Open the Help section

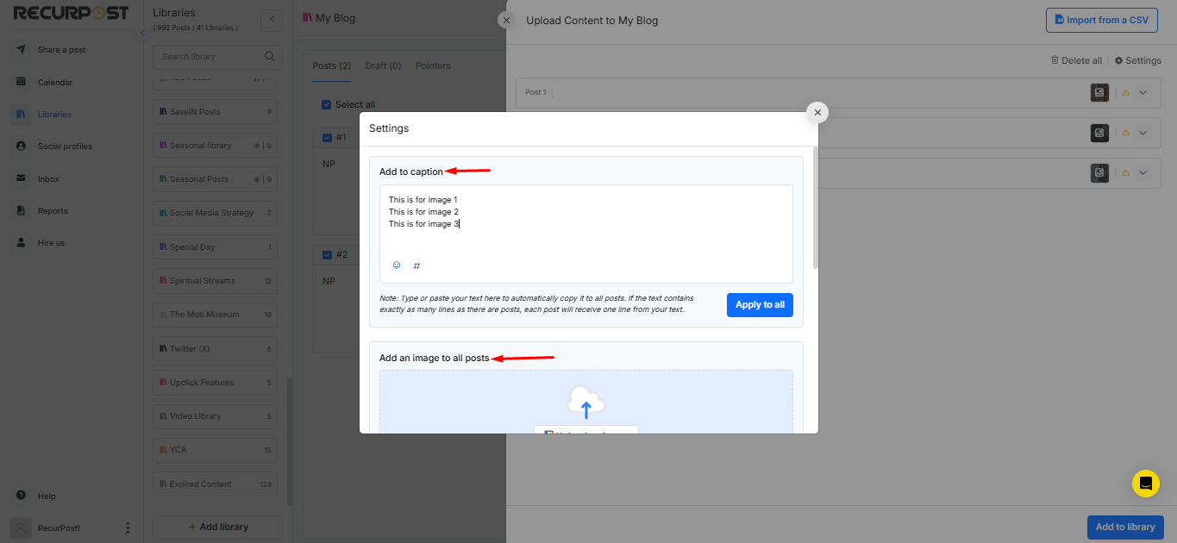coord(47,496)
